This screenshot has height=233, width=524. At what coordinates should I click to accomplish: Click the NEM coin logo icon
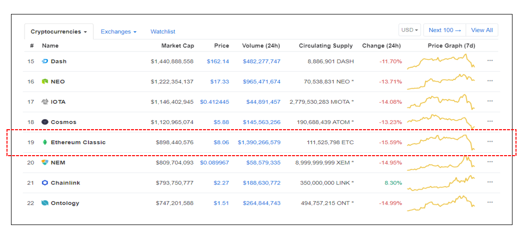(45, 163)
